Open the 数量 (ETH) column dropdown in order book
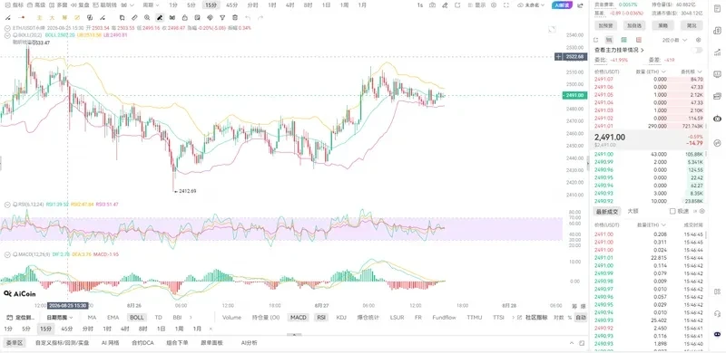 (x=651, y=72)
